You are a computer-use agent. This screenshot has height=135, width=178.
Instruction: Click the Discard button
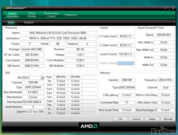168,119
